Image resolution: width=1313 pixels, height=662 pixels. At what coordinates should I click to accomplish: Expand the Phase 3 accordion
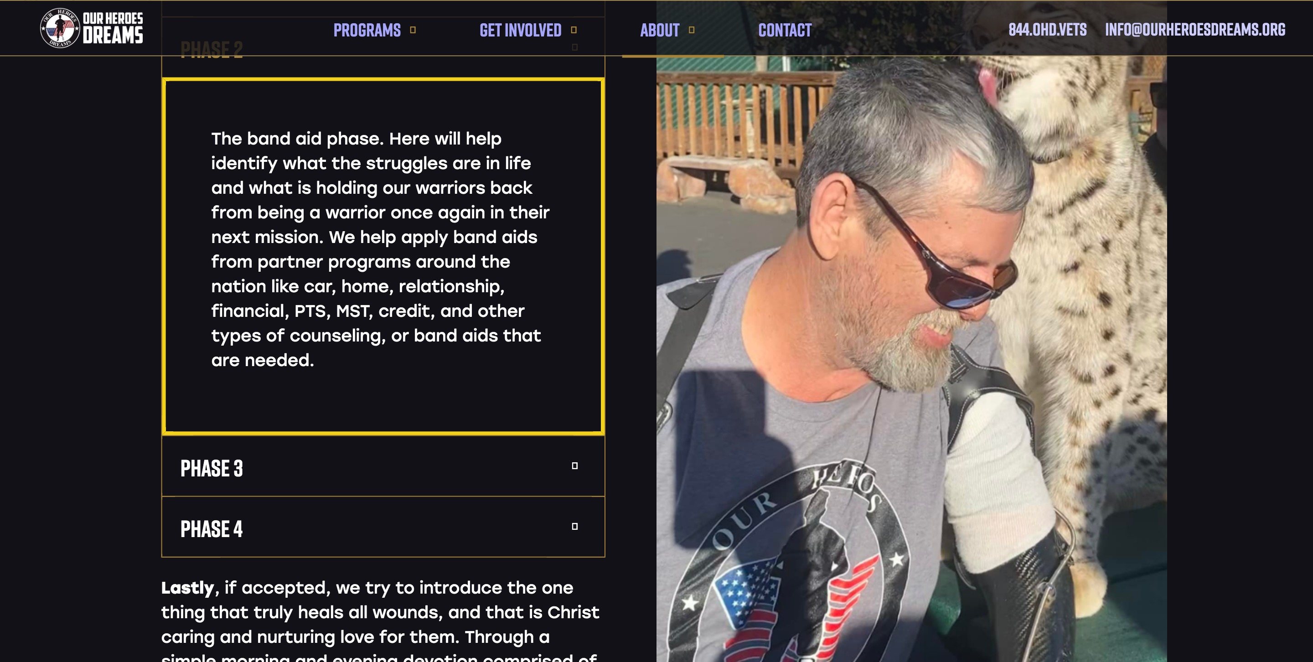[383, 466]
